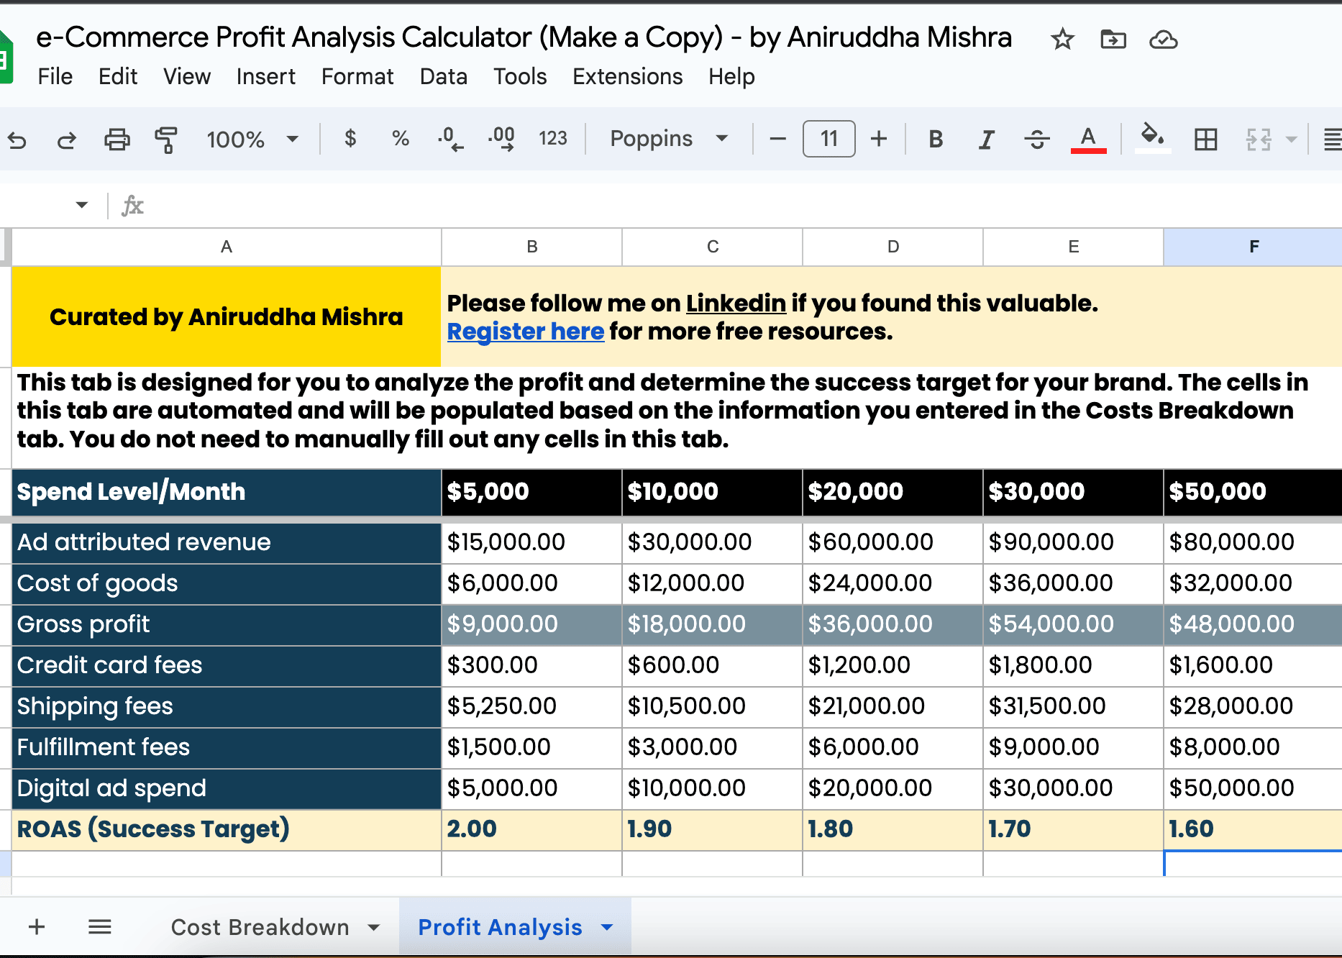Open the zoom 100% dropdown
This screenshot has width=1342, height=958.
tap(252, 140)
